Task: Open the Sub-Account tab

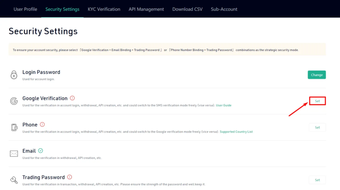Action: point(224,9)
